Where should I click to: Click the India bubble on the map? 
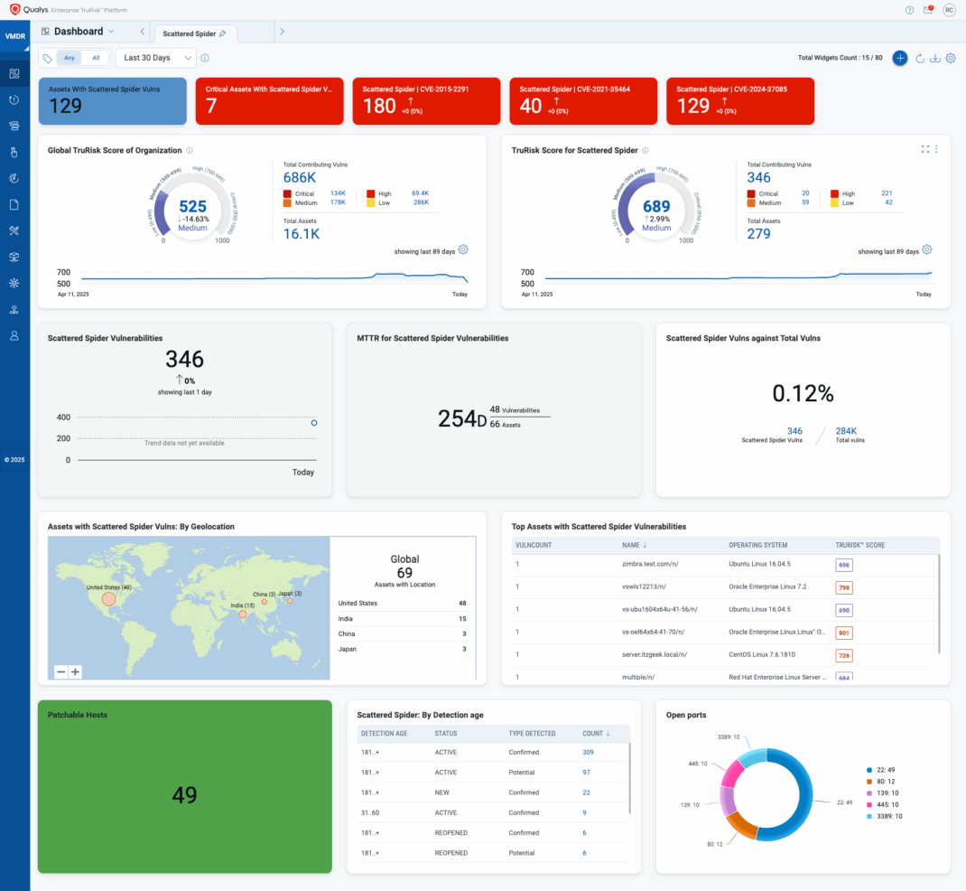(x=243, y=614)
